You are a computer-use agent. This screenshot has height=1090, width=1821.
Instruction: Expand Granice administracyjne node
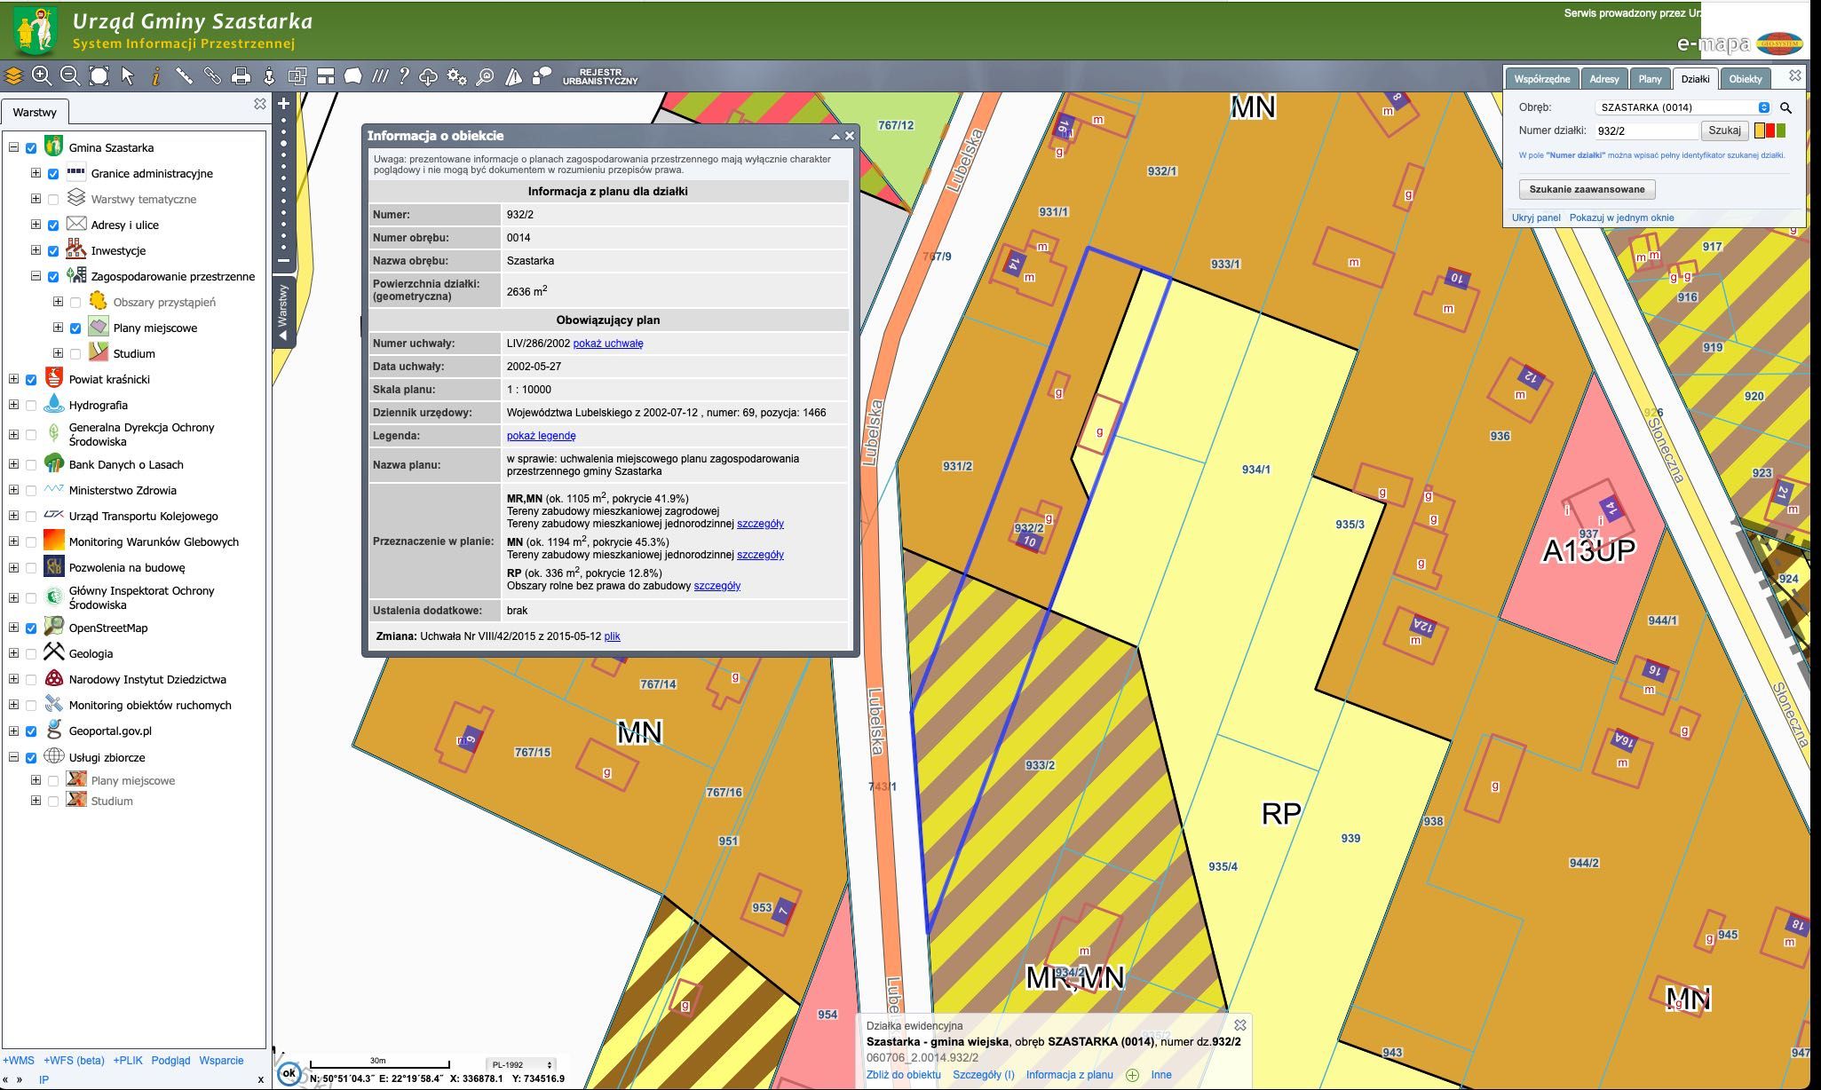click(x=36, y=173)
